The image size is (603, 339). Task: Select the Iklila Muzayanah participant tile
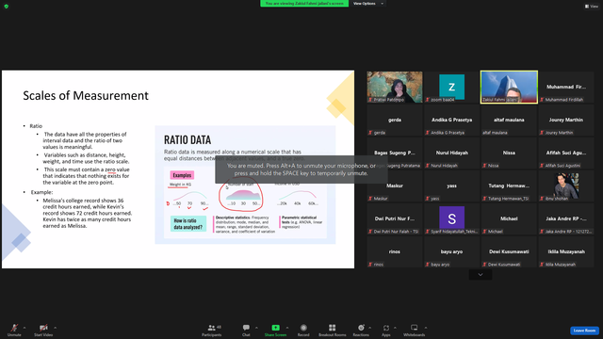[x=566, y=251]
